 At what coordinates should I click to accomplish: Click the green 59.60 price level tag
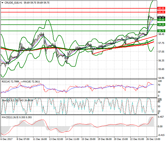pyautogui.click(x=161, y=20)
